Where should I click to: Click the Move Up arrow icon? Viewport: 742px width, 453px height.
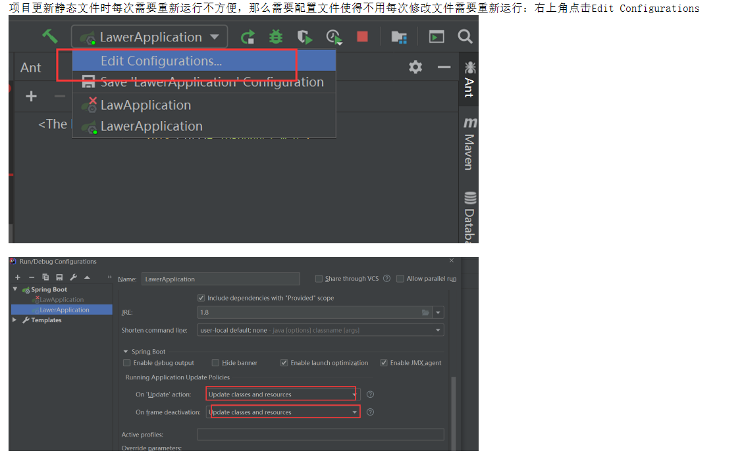point(87,277)
